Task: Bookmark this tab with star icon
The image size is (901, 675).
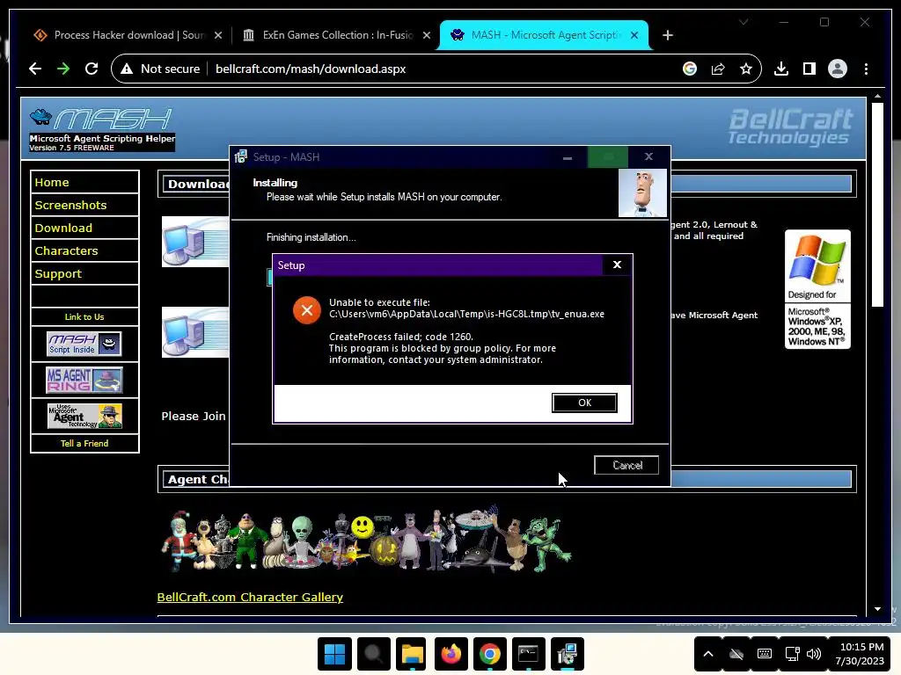Action: coord(746,69)
